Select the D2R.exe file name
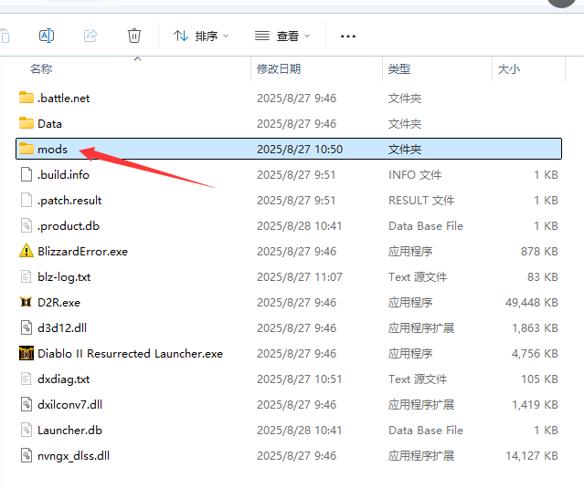Screen dimensions: 584x488 (58, 303)
